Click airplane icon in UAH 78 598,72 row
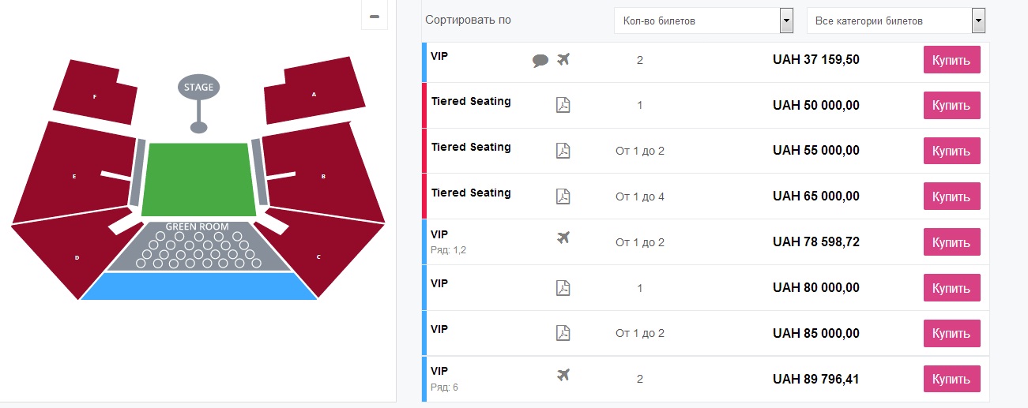This screenshot has width=1028, height=408. coord(563,238)
